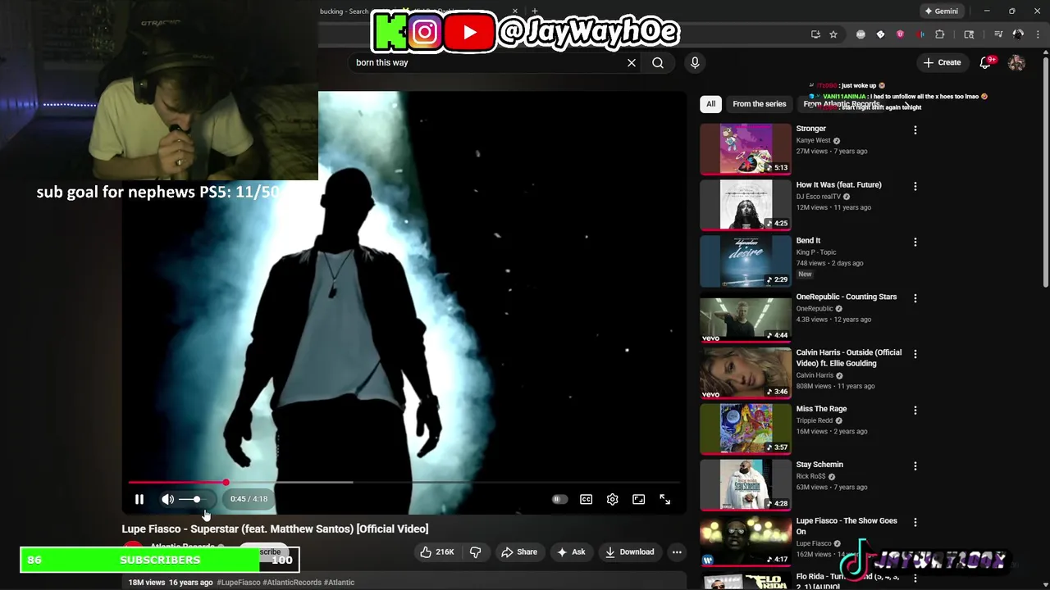The width and height of the screenshot is (1050, 590).
Task: Open more actions ellipsis under video
Action: tap(677, 552)
